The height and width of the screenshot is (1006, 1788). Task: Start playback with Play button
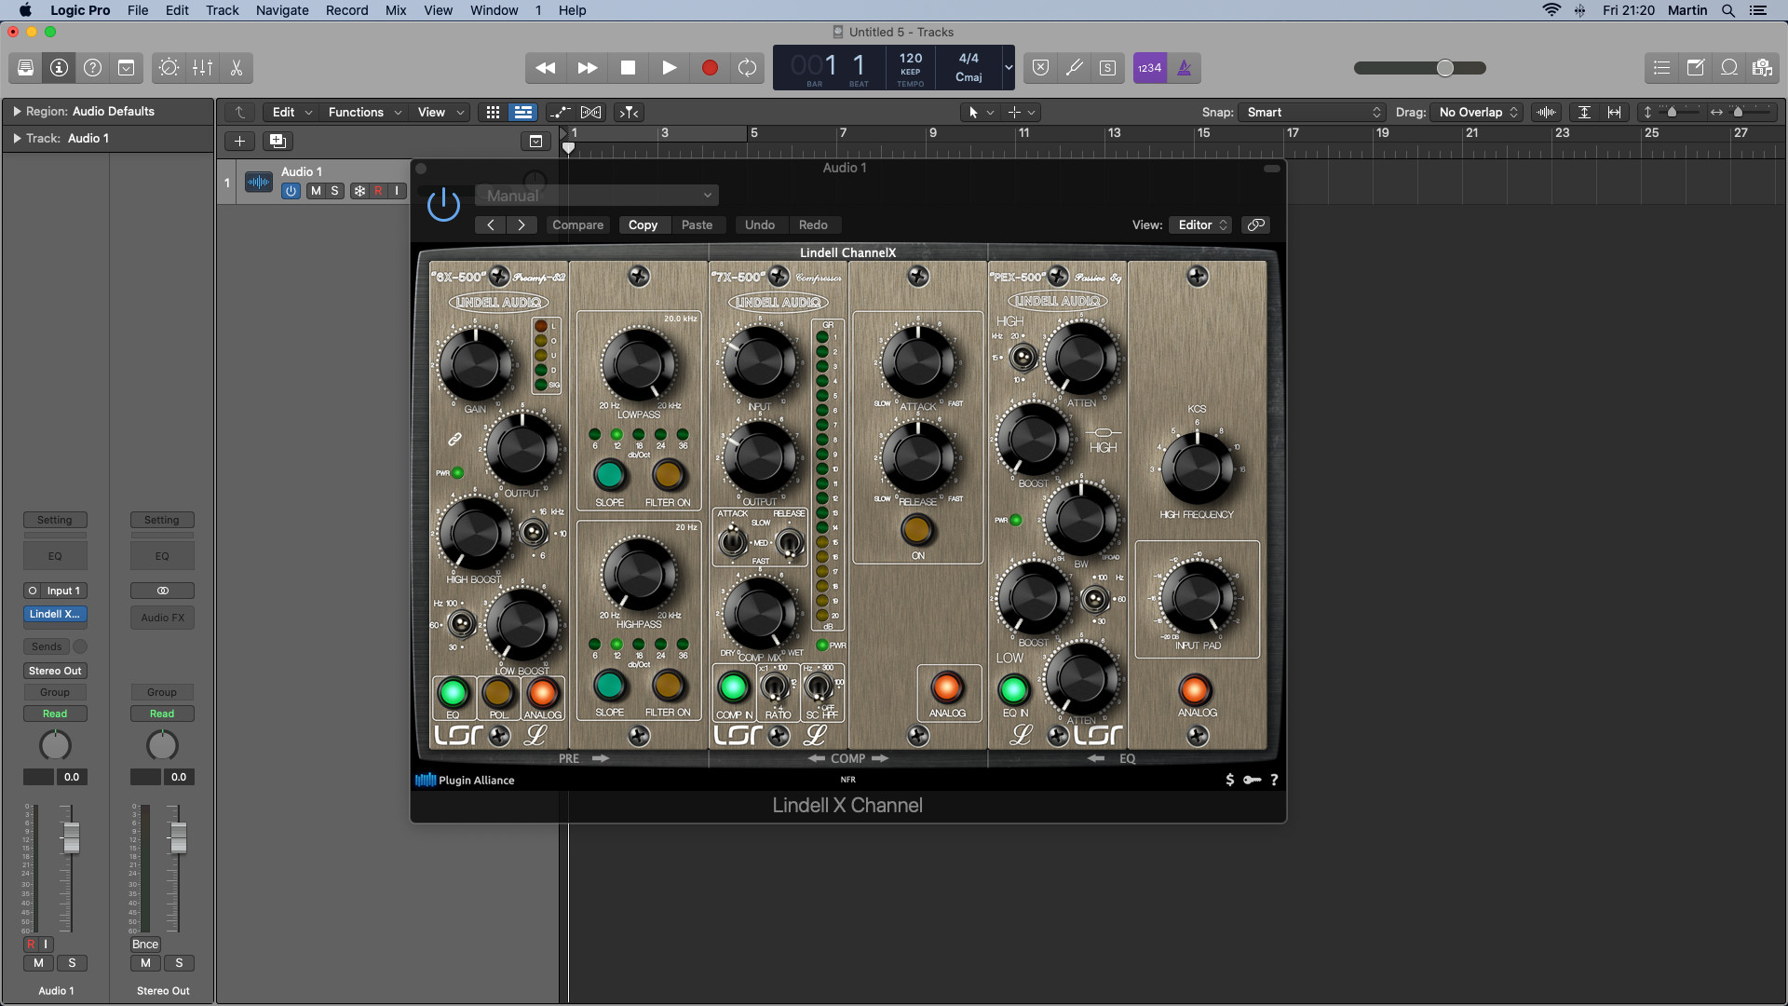[x=669, y=68]
